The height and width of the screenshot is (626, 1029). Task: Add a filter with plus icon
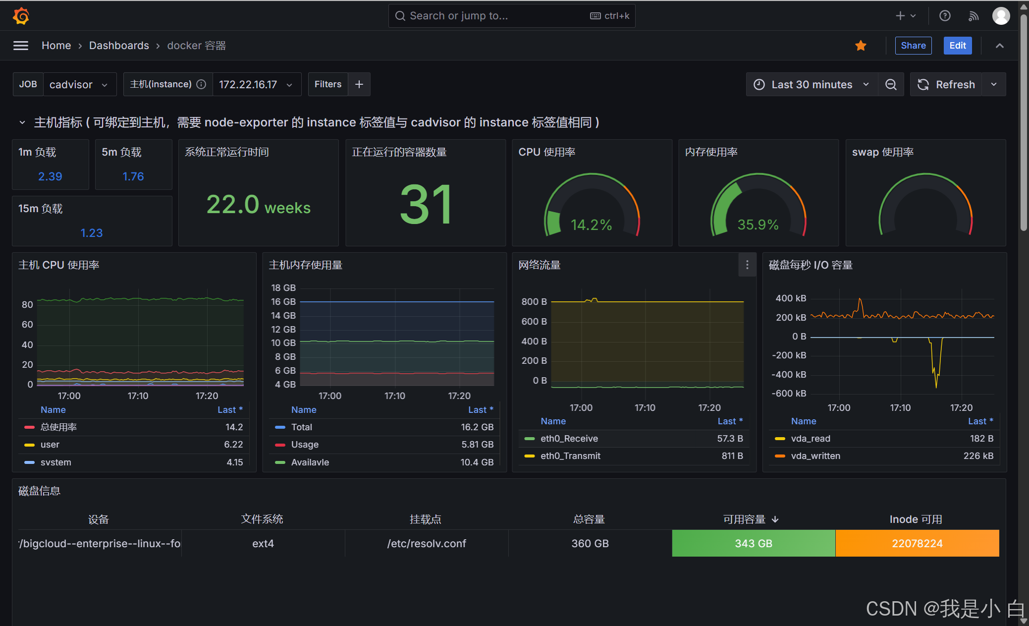click(359, 85)
